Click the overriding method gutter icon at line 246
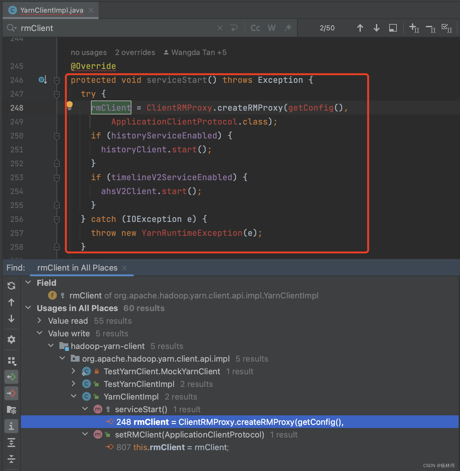This screenshot has height=471, width=460. click(42, 80)
